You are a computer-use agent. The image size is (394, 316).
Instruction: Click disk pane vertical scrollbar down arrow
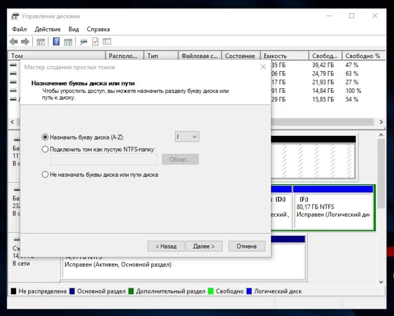(x=381, y=282)
